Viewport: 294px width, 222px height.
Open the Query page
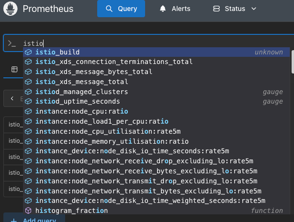(121, 9)
